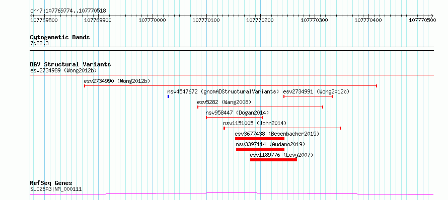This screenshot has width=448, height=200.
Task: Select the blue nsv4547672 variant marker
Action: [x=168, y=96]
